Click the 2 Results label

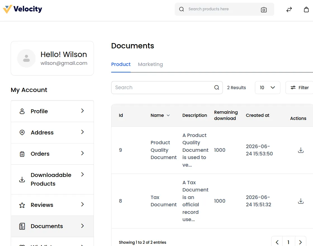pyautogui.click(x=236, y=88)
